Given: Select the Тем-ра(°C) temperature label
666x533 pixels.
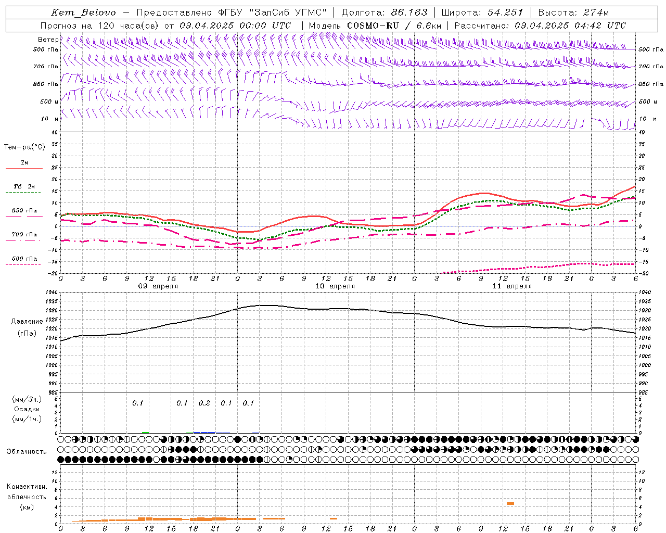Looking at the screenshot, I should click(24, 147).
